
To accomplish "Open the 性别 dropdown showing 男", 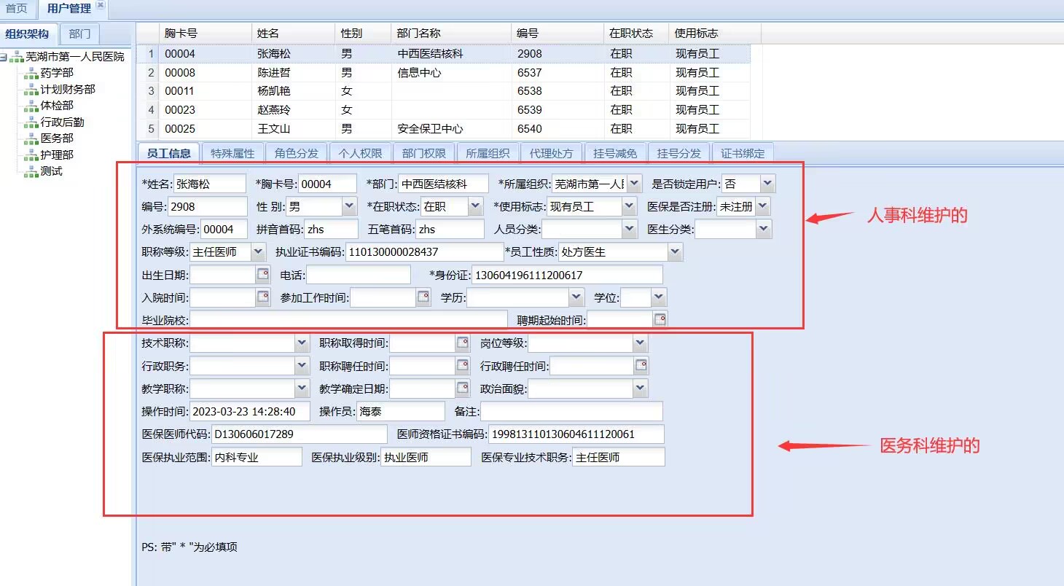I will pos(349,207).
